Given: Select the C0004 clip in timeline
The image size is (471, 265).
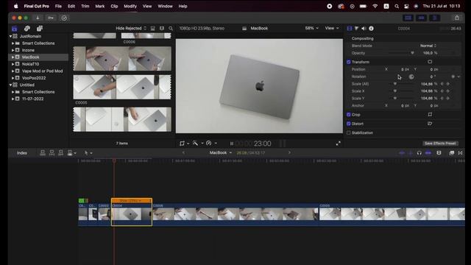Looking at the screenshot, I should click(132, 214).
